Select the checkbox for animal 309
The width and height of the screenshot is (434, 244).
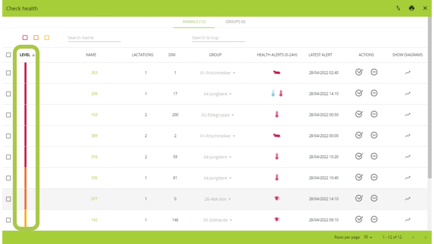pos(8,136)
